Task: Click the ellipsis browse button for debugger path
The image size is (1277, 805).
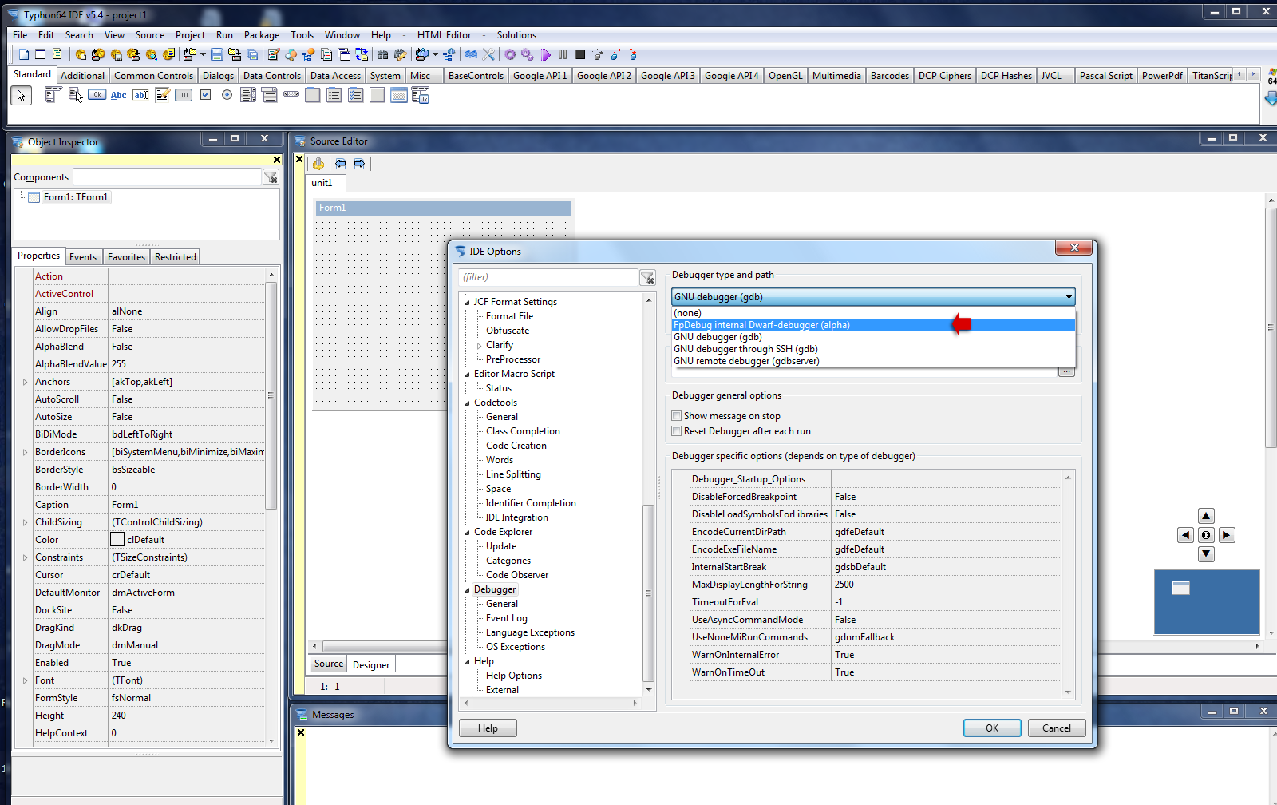Action: click(1066, 371)
